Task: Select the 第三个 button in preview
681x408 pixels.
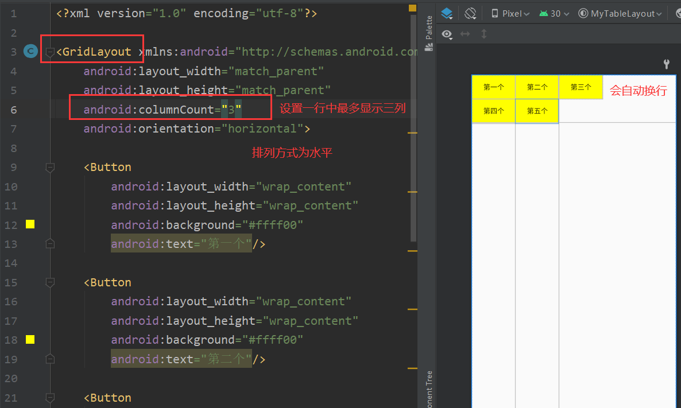Action: 581,87
